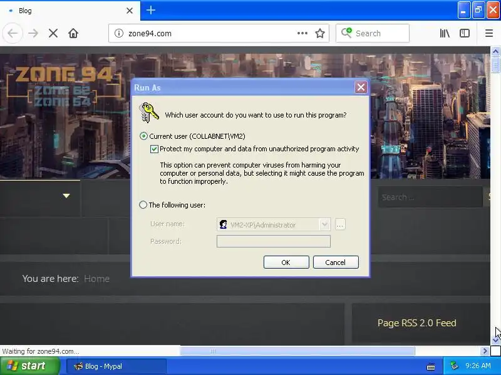The image size is (501, 375).
Task: Click the page scroll down arrow
Action: [x=495, y=341]
